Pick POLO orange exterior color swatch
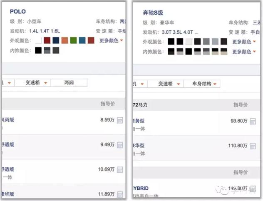Image resolution: width=263 pixels, height=201 pixels. point(65,40)
